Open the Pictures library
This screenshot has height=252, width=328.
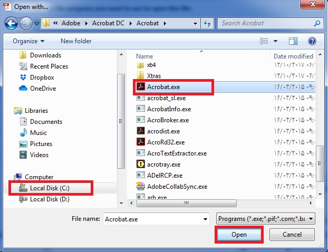point(36,144)
